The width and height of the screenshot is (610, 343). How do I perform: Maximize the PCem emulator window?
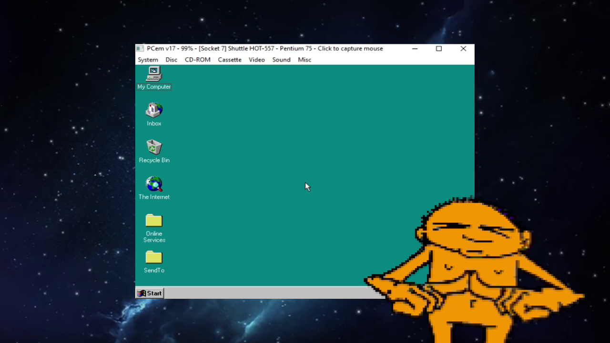tap(439, 49)
